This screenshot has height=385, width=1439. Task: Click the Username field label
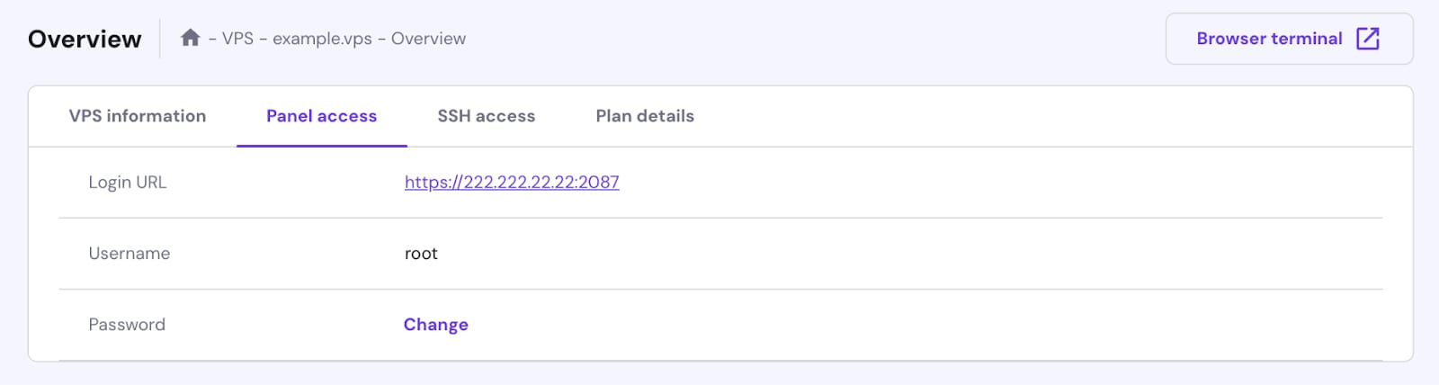click(x=130, y=254)
